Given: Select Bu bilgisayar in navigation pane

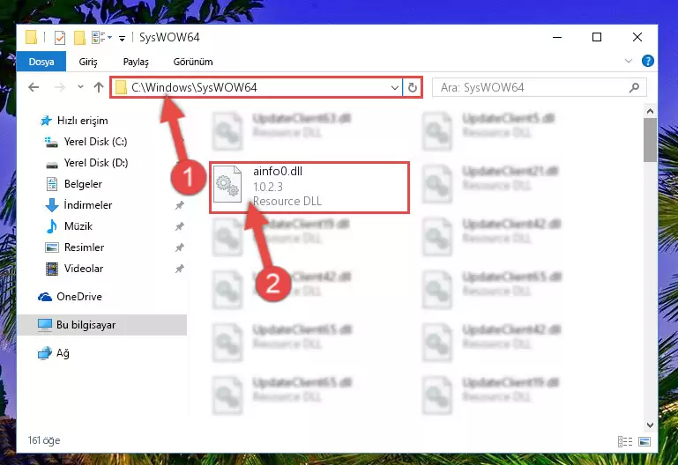Looking at the screenshot, I should (102, 325).
